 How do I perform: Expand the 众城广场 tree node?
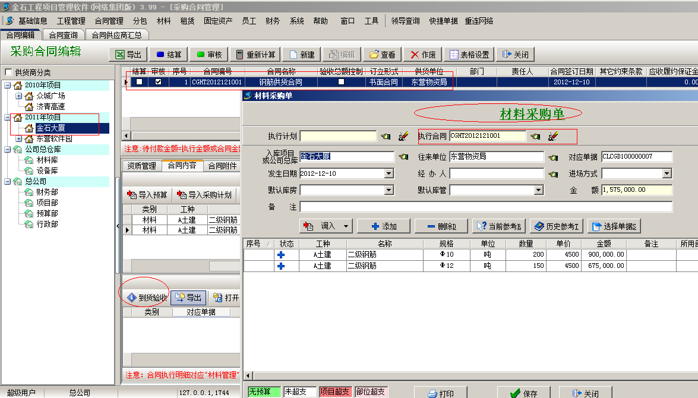point(18,96)
